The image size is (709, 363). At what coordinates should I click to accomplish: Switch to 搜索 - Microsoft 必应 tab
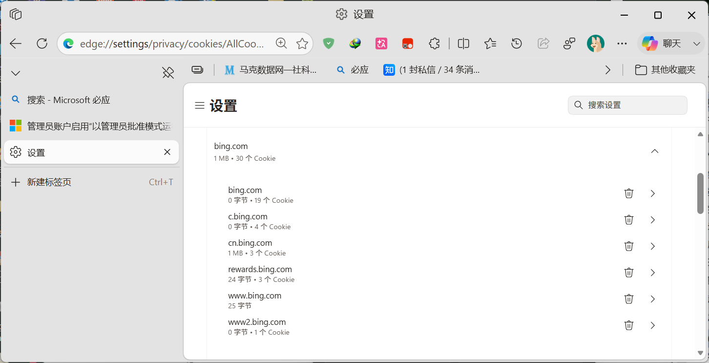tap(91, 100)
